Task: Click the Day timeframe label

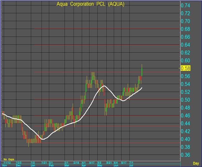Action: pos(196,163)
